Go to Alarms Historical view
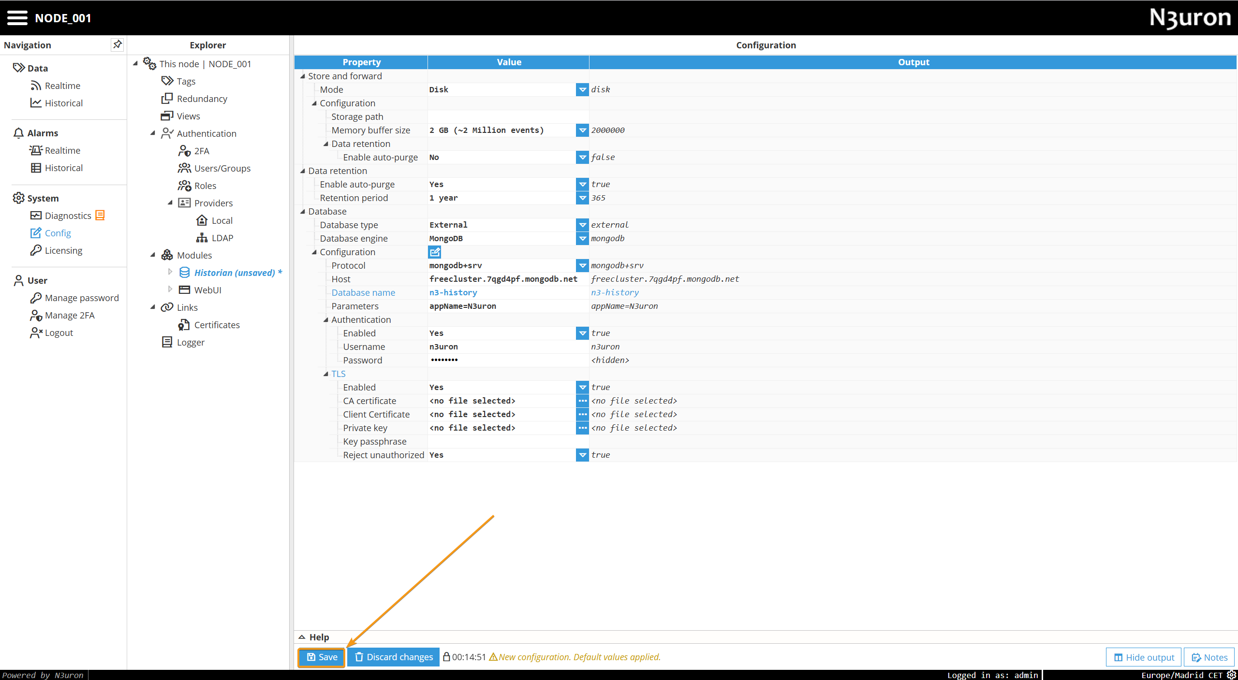1238x680 pixels. (63, 168)
